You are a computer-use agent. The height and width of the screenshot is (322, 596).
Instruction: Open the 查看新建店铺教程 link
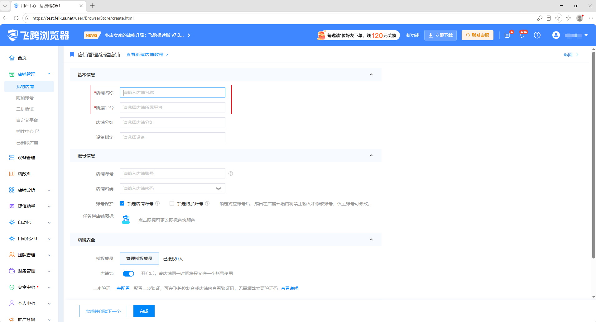pos(147,54)
